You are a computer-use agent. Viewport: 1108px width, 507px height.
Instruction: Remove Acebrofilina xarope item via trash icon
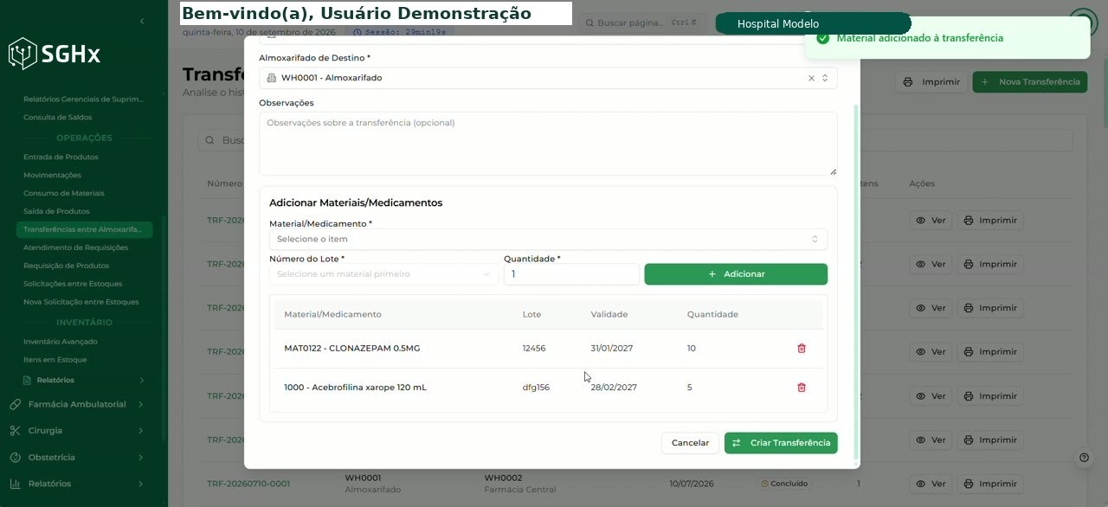(801, 388)
